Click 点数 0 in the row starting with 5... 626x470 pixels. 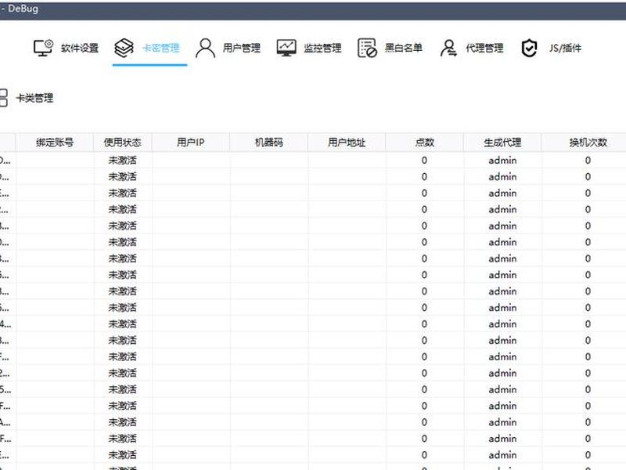[x=424, y=389]
